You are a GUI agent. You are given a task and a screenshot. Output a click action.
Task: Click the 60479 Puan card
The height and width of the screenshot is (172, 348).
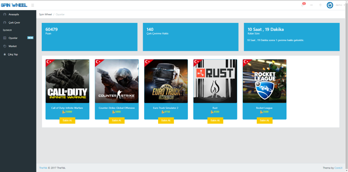pyautogui.click(x=89, y=37)
